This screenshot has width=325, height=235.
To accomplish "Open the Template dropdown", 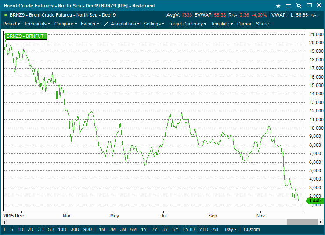I will [x=222, y=24].
